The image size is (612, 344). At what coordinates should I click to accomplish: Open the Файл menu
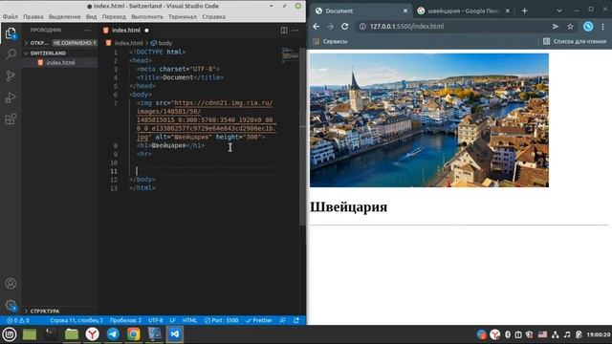[11, 17]
